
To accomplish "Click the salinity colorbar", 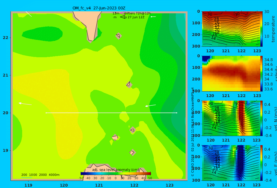I will 261,74.
